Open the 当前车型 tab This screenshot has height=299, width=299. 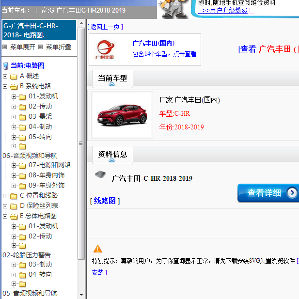(x=112, y=79)
